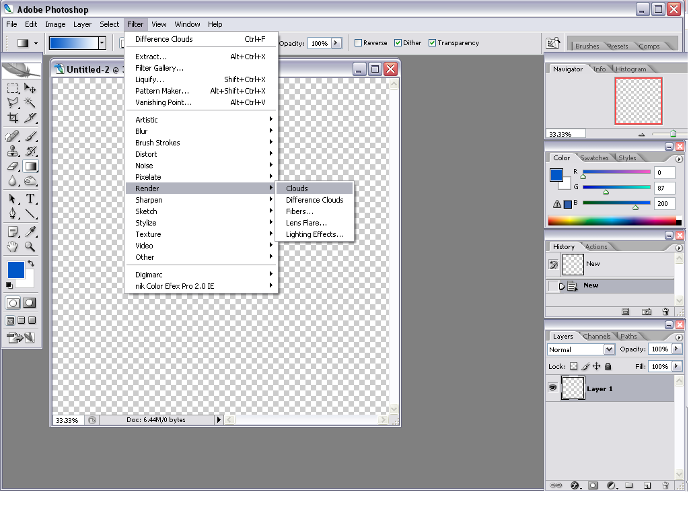The height and width of the screenshot is (517, 689).
Task: Select the Eraser tool
Action: 13,166
